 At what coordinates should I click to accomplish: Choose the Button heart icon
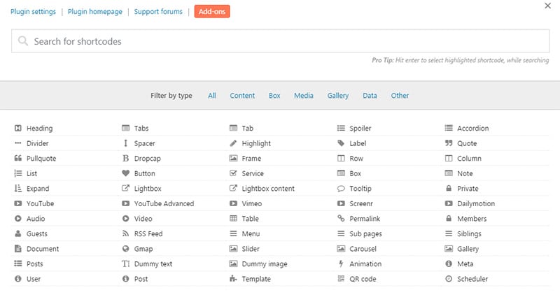coord(126,173)
